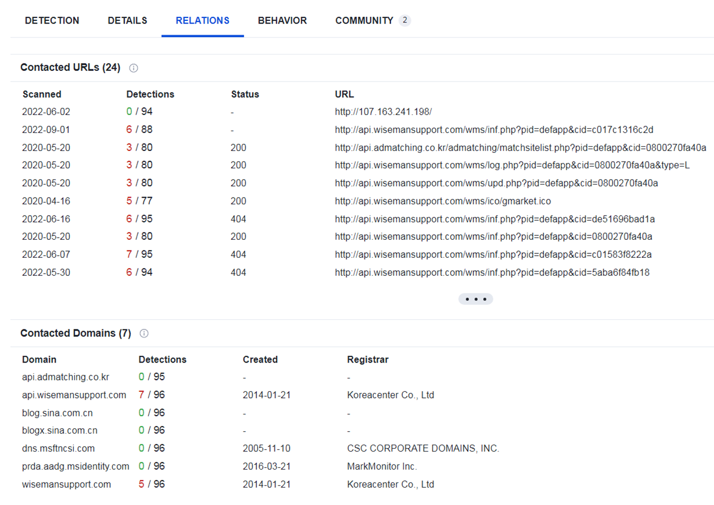Click the Scanned column header
The height and width of the screenshot is (505, 714).
pyautogui.click(x=42, y=94)
